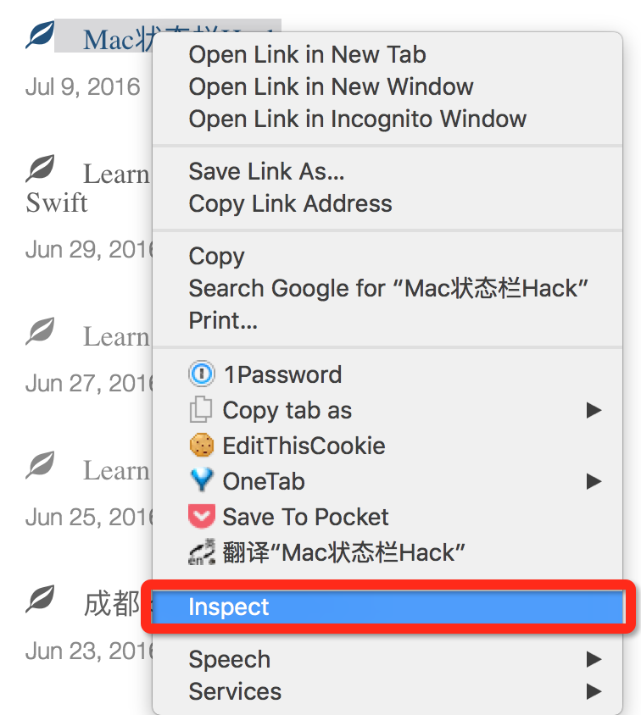Click the OneTab funnel icon
Image resolution: width=641 pixels, height=715 pixels.
pos(201,479)
